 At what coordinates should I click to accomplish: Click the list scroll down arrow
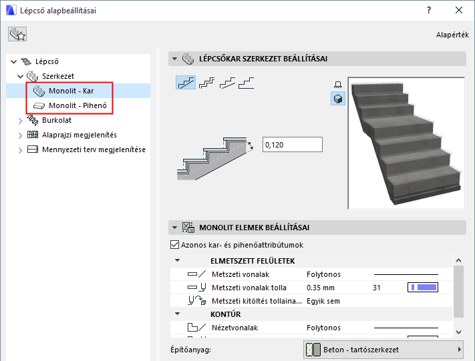[x=459, y=332]
